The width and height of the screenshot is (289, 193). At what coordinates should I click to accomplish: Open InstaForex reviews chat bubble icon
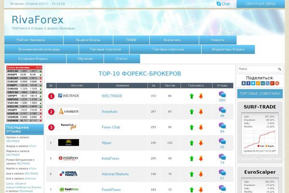tap(222, 157)
